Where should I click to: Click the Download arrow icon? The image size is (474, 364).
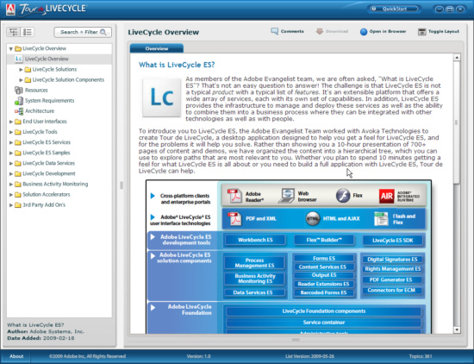[x=320, y=31]
